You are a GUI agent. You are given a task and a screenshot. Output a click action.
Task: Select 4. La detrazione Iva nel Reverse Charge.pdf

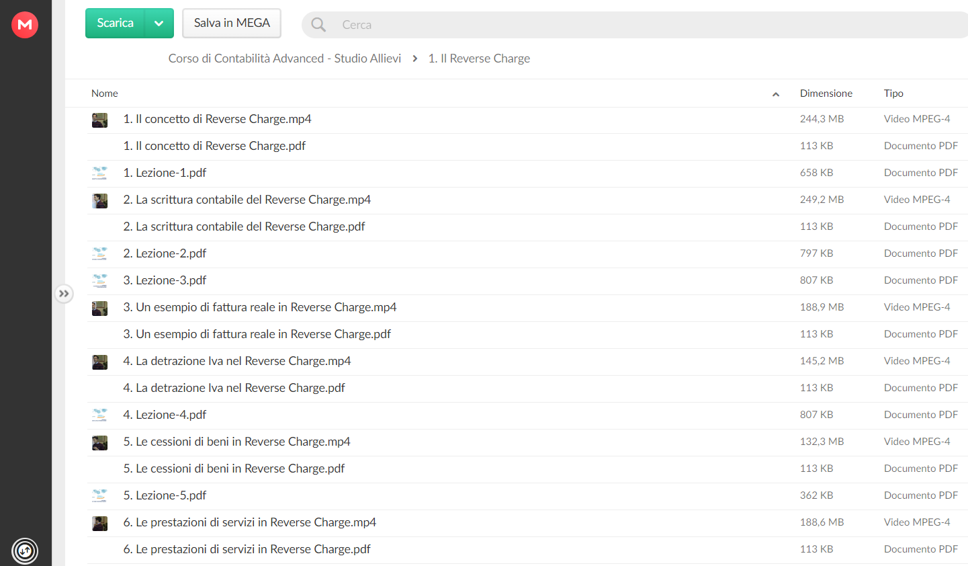click(234, 388)
